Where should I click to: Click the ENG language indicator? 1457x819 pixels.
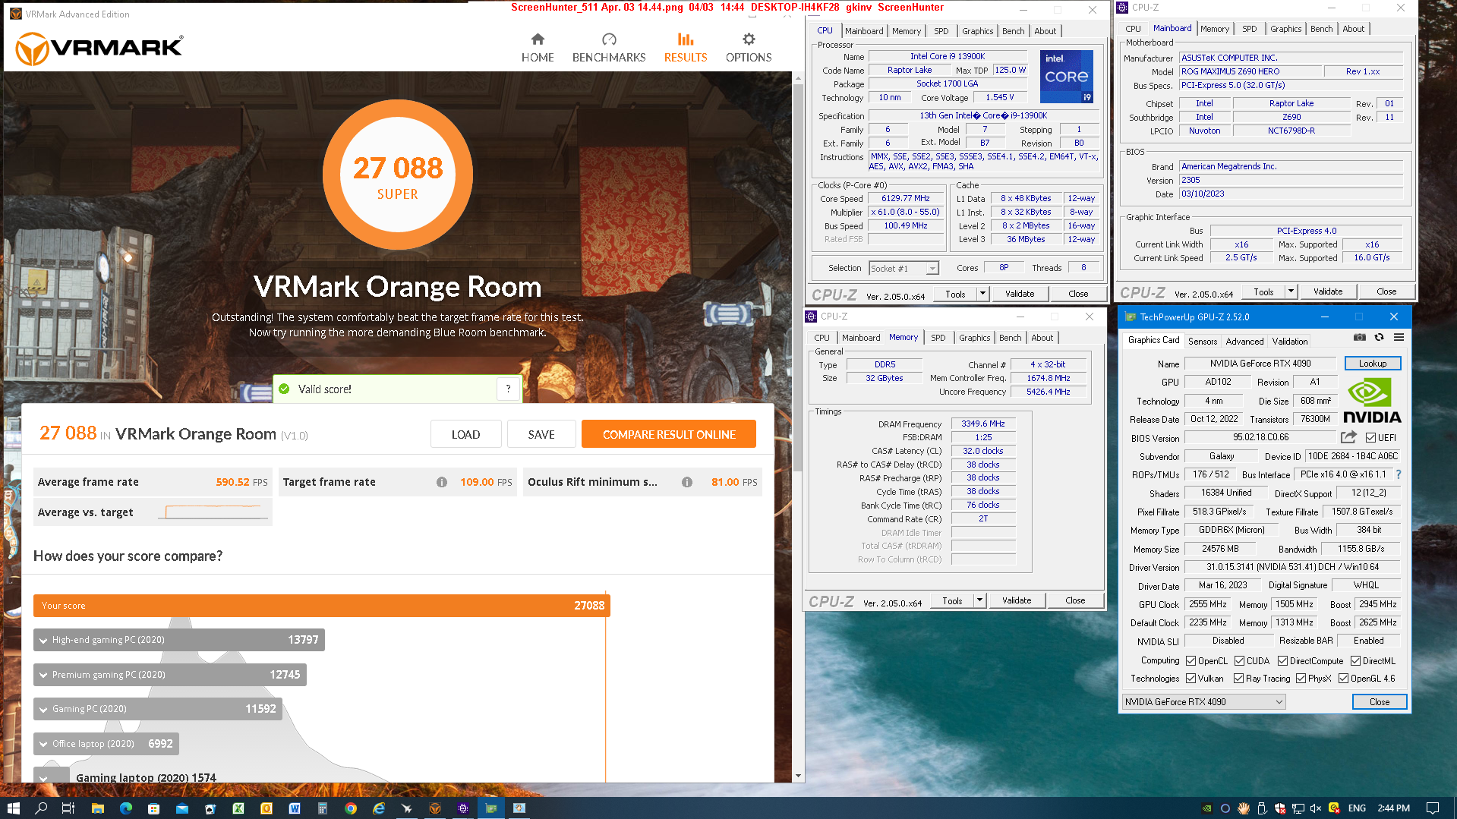pyautogui.click(x=1357, y=808)
